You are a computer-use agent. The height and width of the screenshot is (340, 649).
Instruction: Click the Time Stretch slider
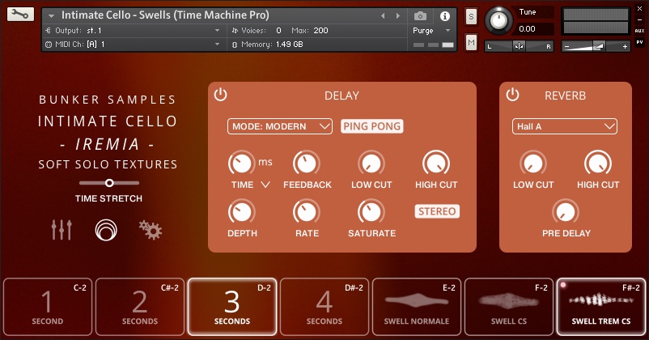(x=109, y=183)
